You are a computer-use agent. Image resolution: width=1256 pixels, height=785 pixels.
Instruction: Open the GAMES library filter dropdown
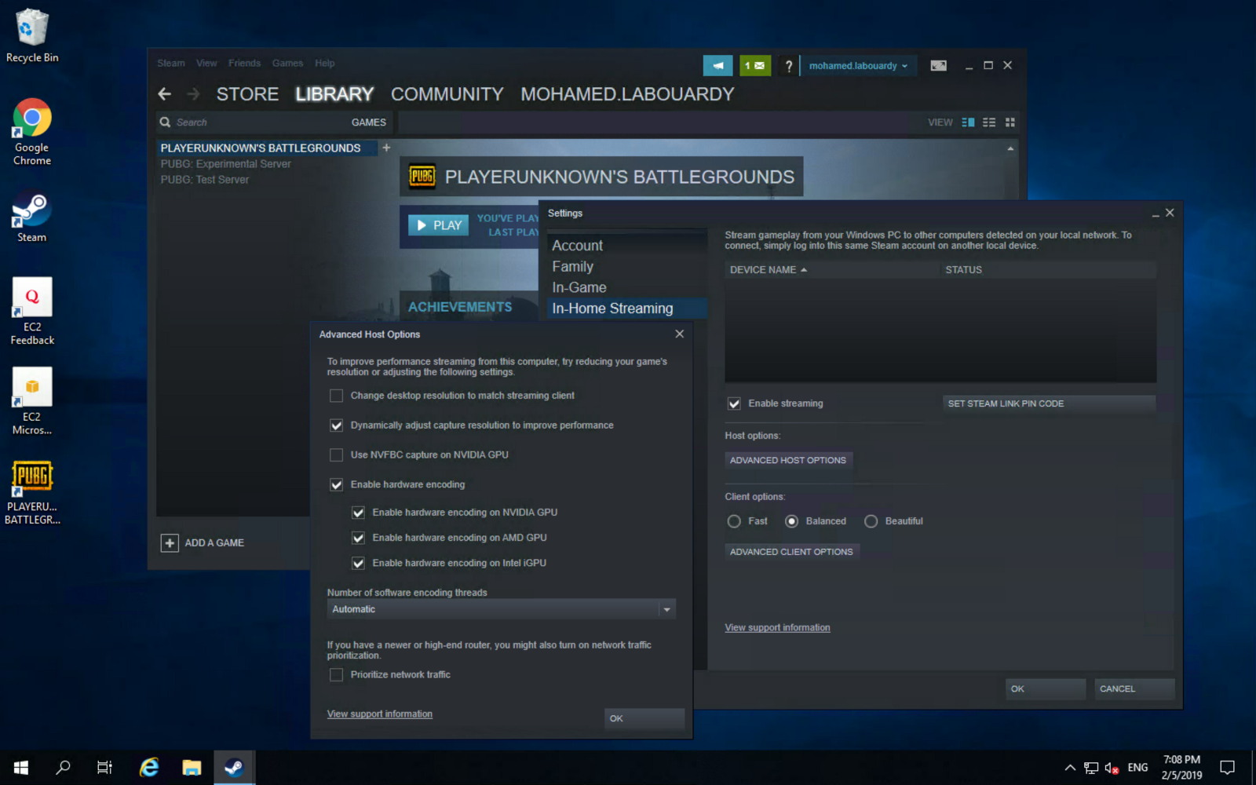click(369, 122)
